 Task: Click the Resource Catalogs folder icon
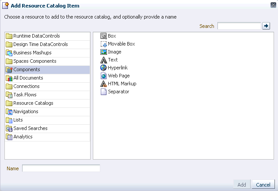click(9, 103)
